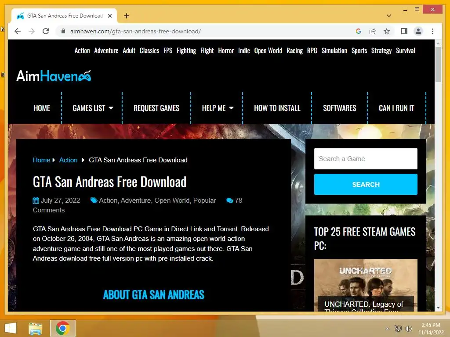
Task: Close the GTA San Andreas tab
Action: [110, 16]
